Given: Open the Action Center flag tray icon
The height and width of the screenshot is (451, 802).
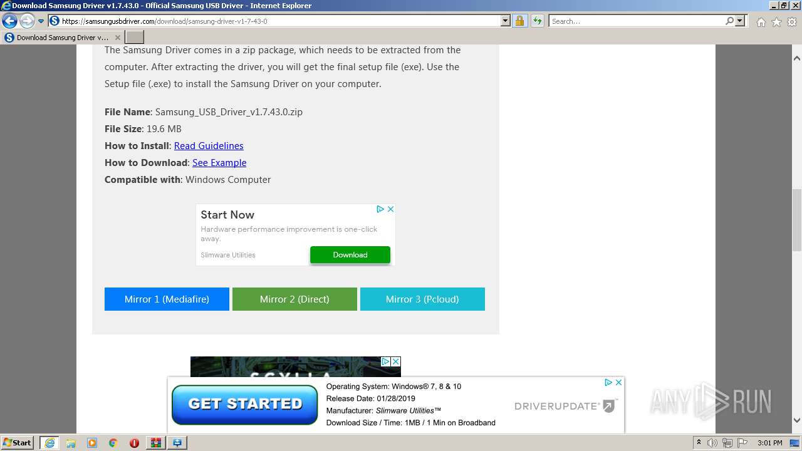Looking at the screenshot, I should pos(742,443).
